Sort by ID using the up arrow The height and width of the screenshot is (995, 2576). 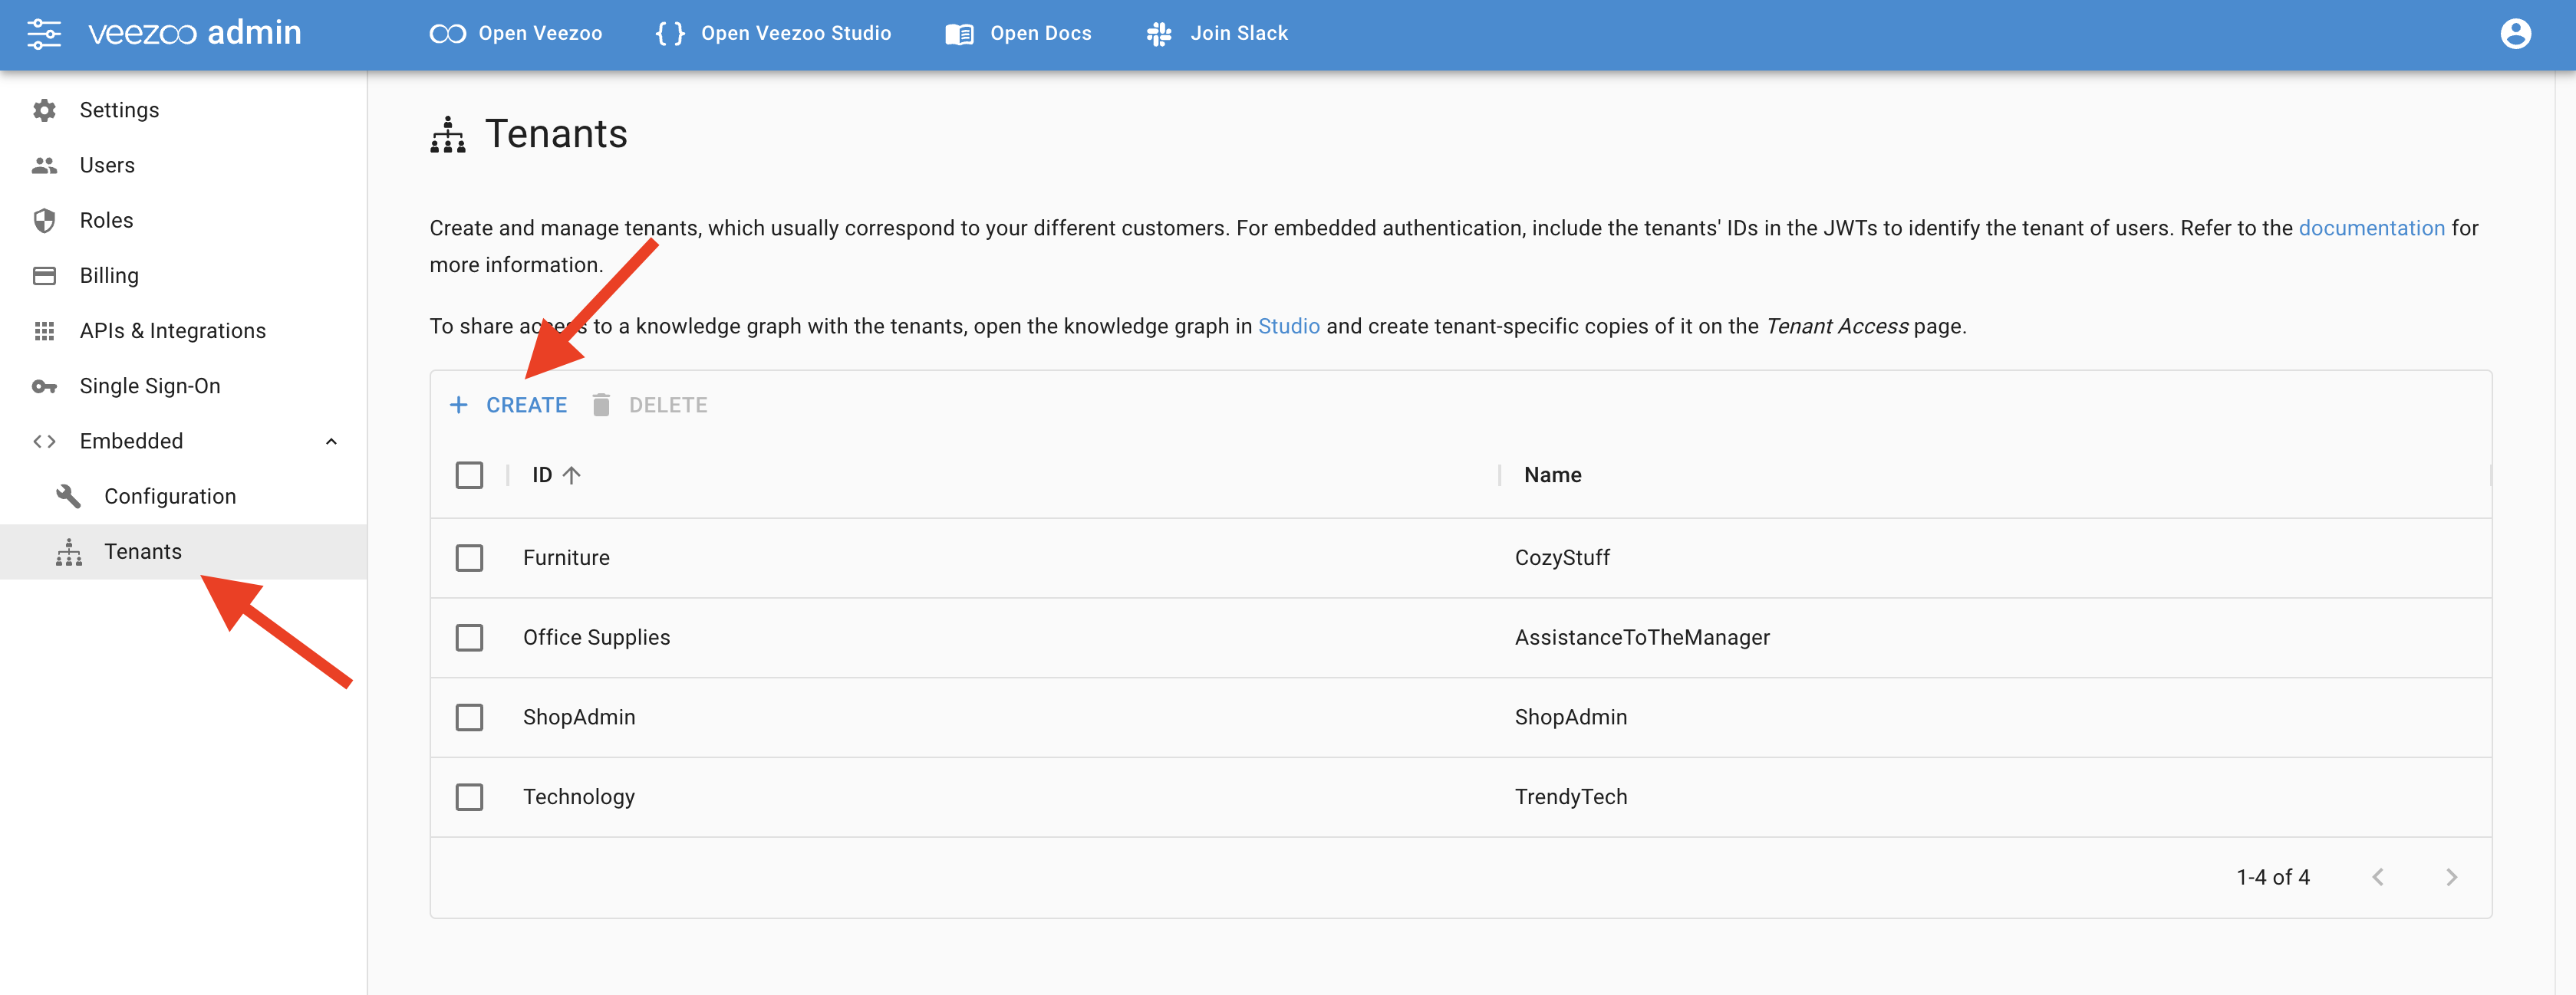click(x=571, y=475)
